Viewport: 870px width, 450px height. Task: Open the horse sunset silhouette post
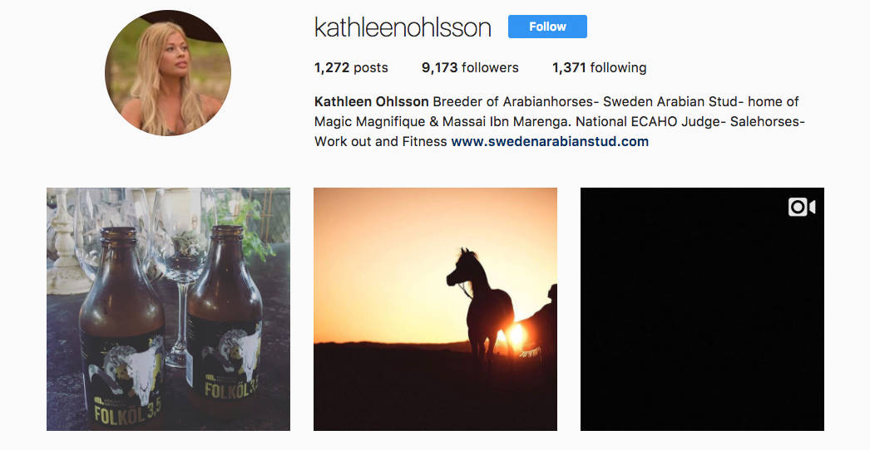point(435,309)
